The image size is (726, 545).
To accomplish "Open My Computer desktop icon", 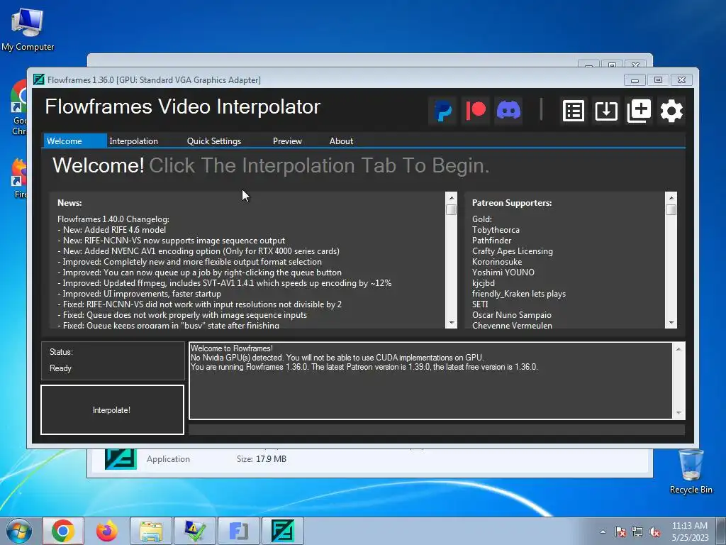I will (x=28, y=29).
